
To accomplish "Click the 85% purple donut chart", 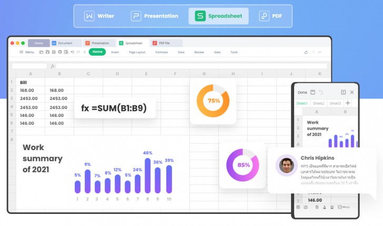I will click(x=243, y=165).
